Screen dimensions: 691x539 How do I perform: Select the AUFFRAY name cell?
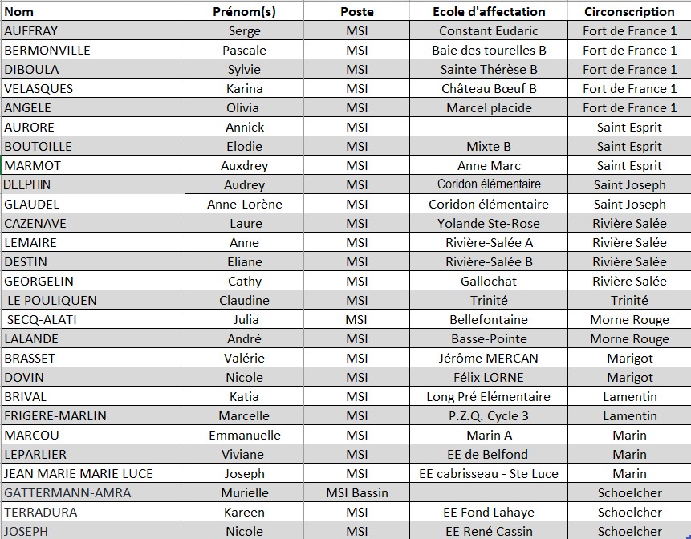pyautogui.click(x=93, y=30)
